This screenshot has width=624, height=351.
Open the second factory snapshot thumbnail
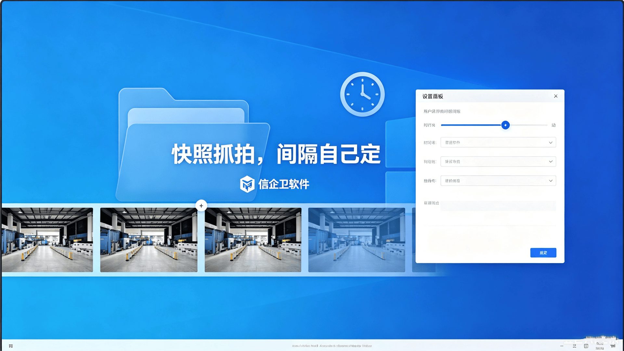pos(149,240)
